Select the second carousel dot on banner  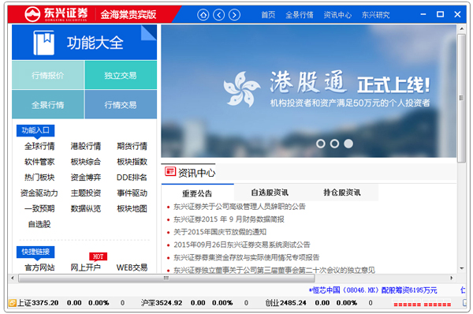point(334,144)
